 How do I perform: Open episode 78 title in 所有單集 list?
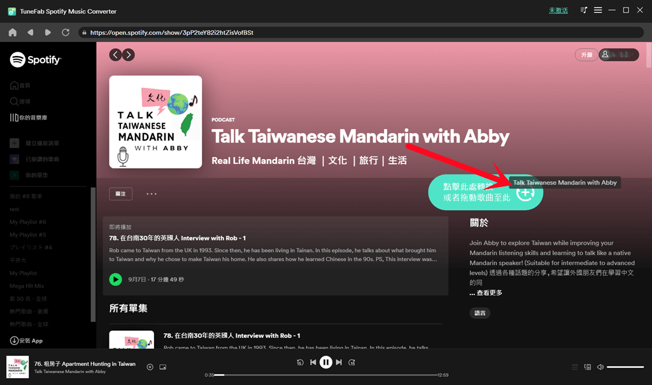click(x=232, y=335)
